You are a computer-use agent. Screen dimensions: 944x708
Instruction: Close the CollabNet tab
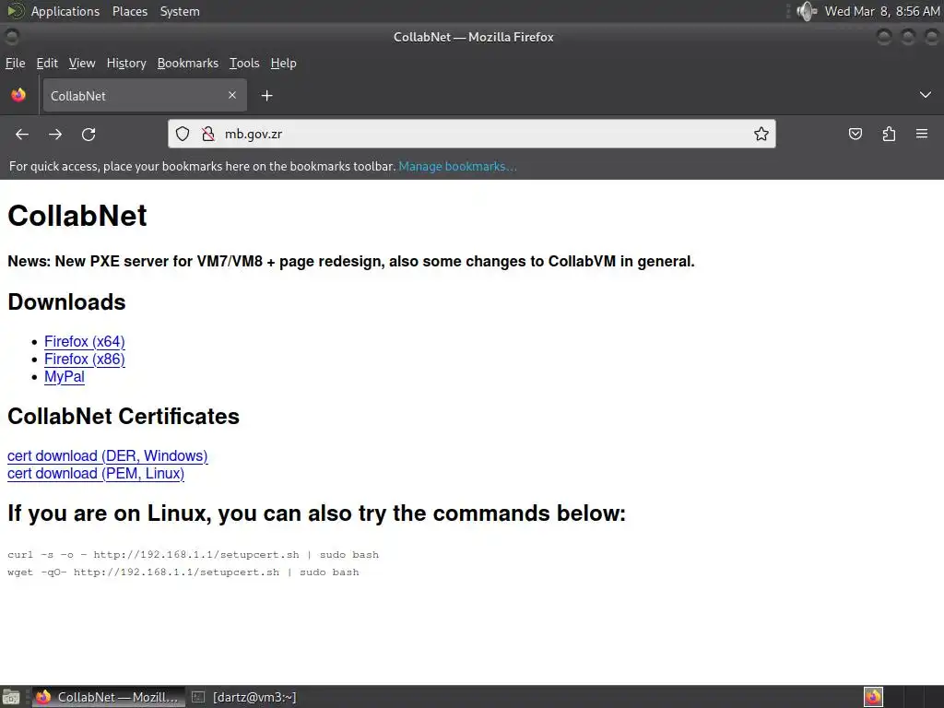232,95
